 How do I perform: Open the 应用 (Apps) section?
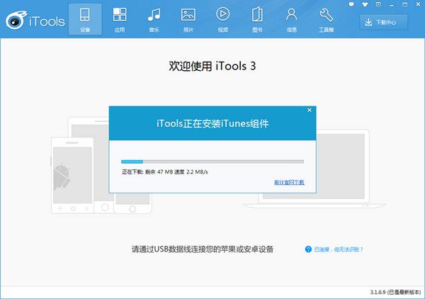[x=120, y=20]
